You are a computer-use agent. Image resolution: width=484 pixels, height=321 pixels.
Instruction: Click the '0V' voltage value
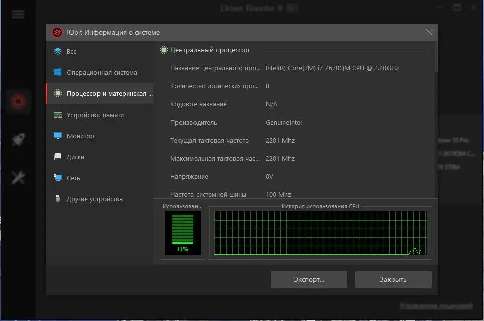click(x=269, y=176)
